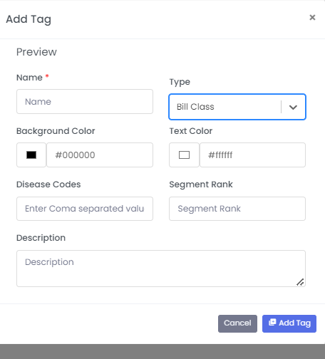Focus the Disease Codes input
The height and width of the screenshot is (359, 325).
85,209
